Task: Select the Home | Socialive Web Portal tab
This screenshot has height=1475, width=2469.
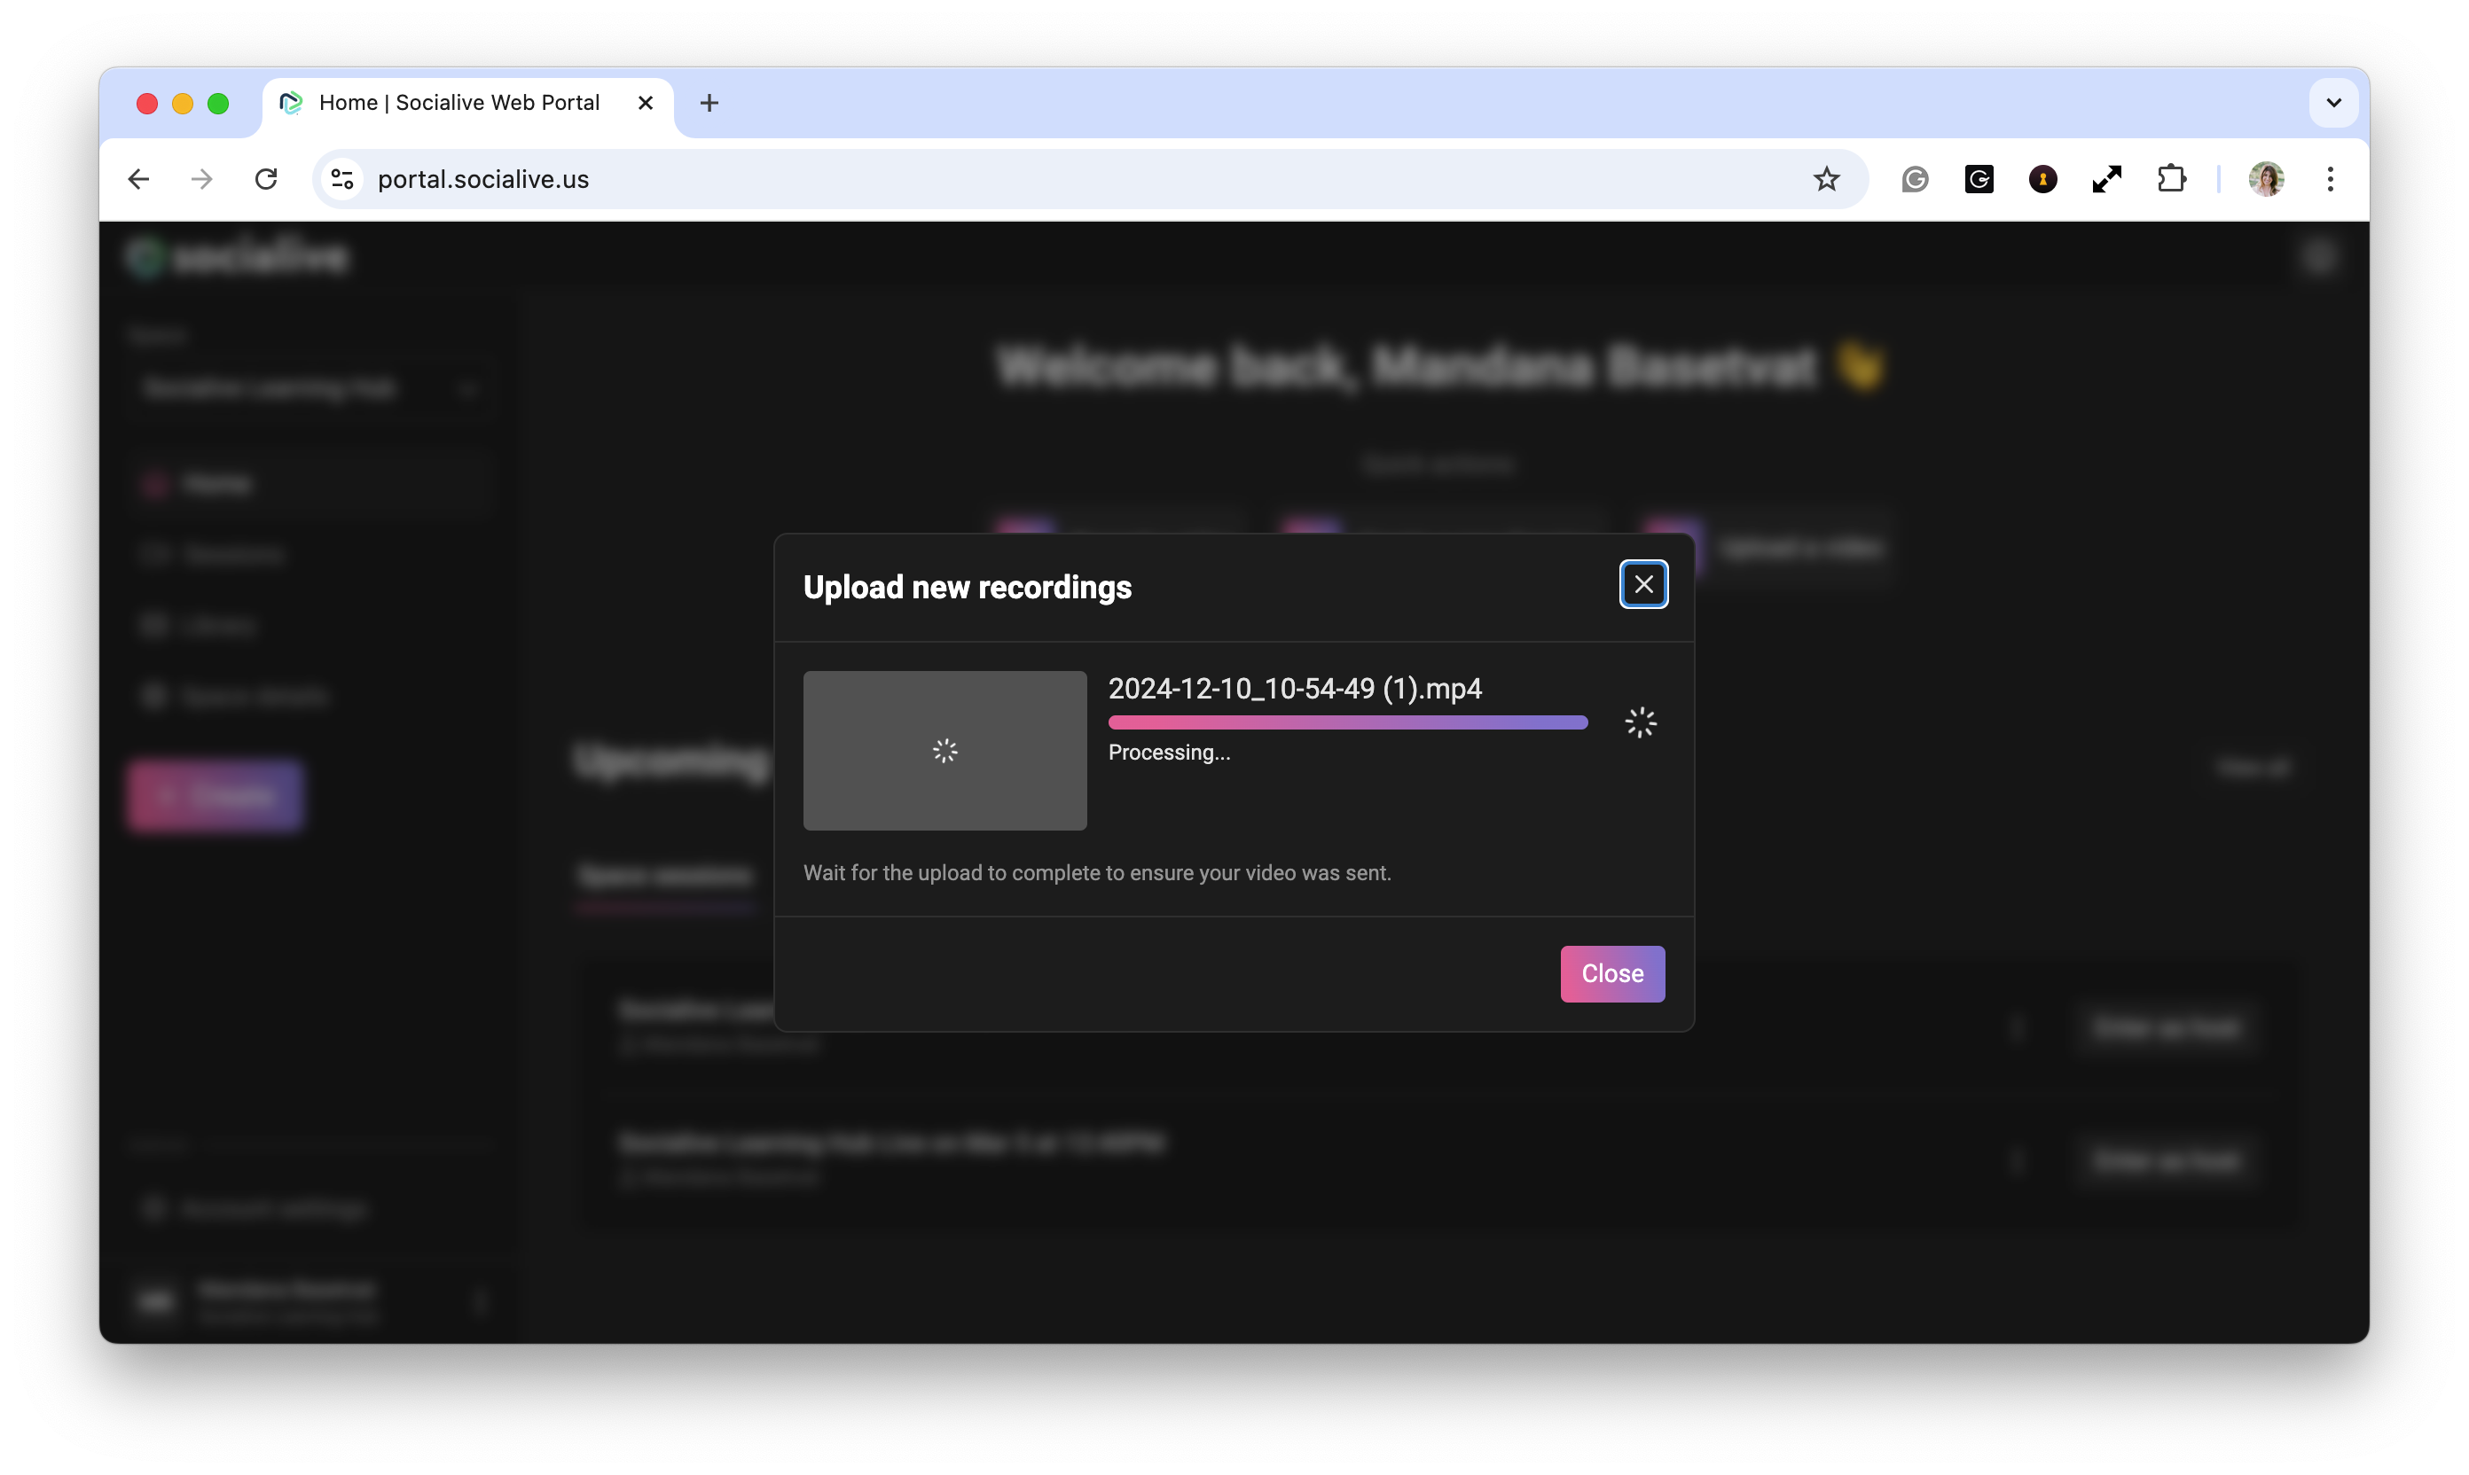Action: coord(458,102)
